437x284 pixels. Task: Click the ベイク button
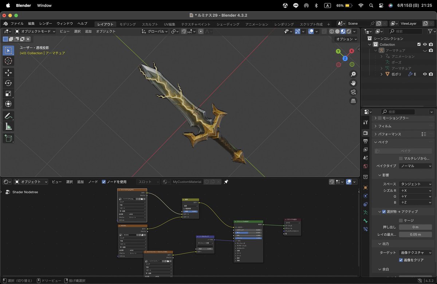[403, 151]
